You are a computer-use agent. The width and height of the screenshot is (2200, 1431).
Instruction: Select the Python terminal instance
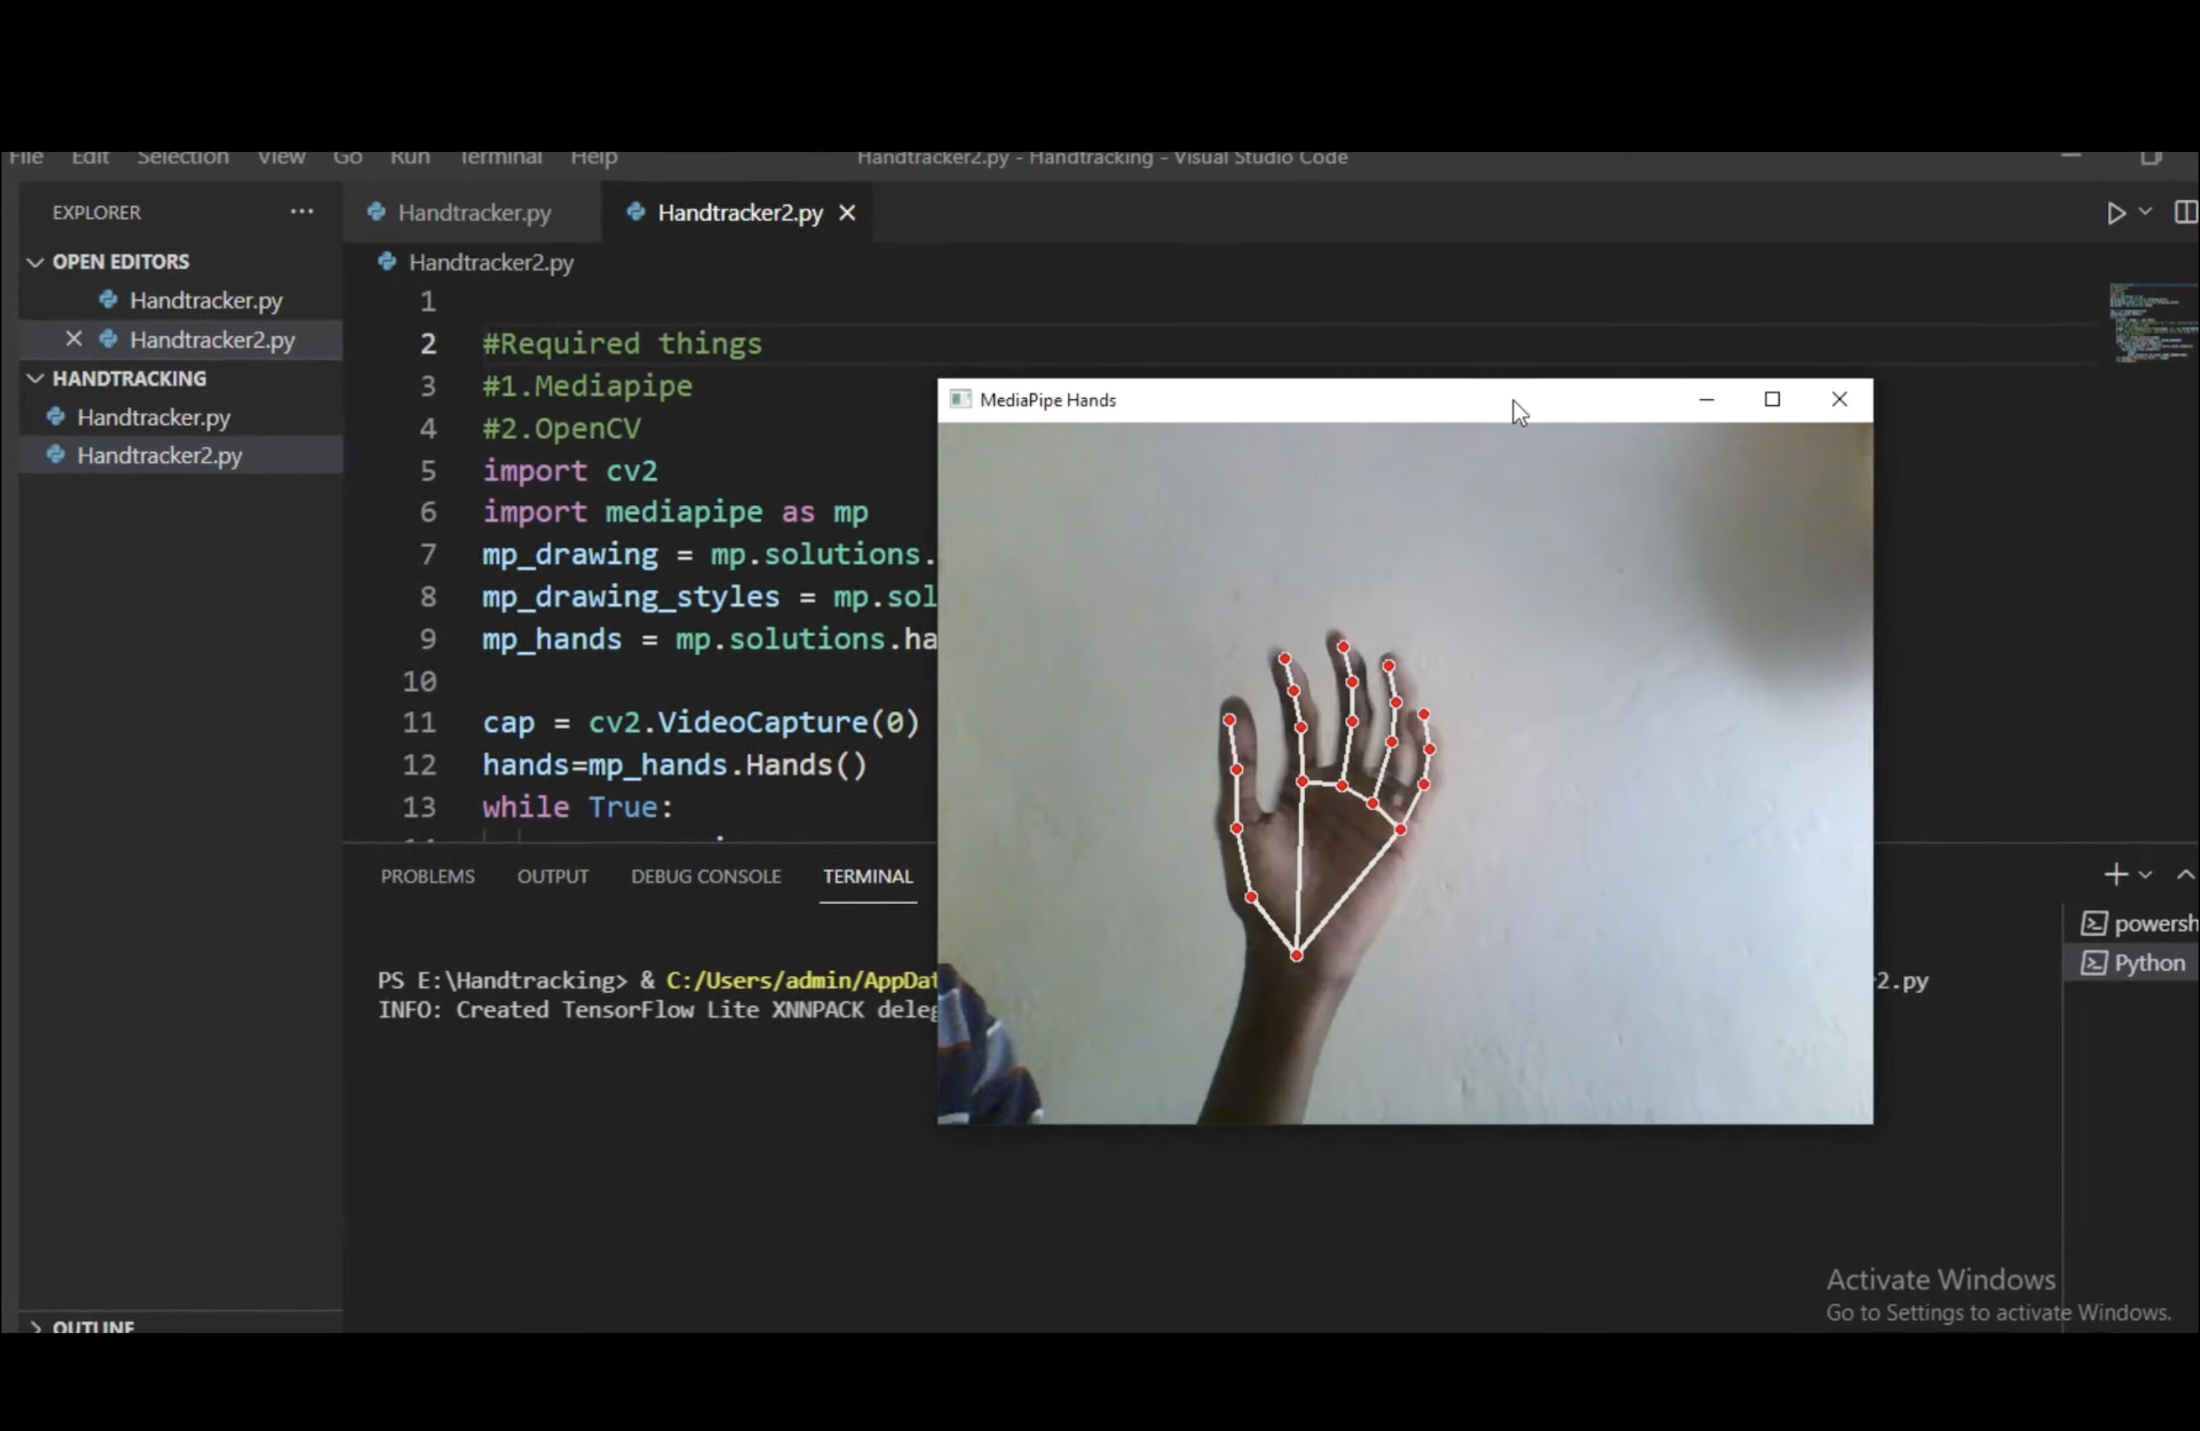(x=2133, y=963)
